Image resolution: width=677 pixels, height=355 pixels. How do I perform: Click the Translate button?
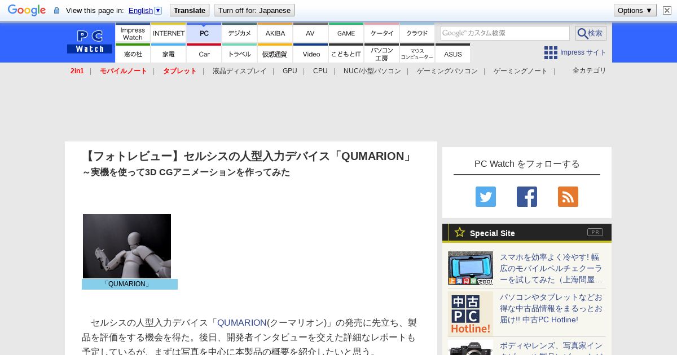click(x=190, y=10)
